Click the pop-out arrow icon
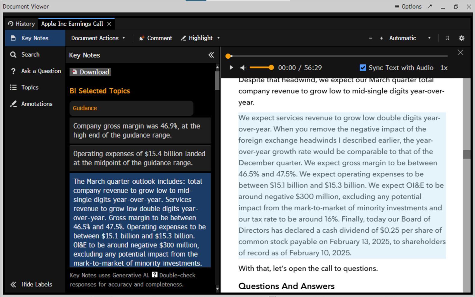 pyautogui.click(x=430, y=6)
